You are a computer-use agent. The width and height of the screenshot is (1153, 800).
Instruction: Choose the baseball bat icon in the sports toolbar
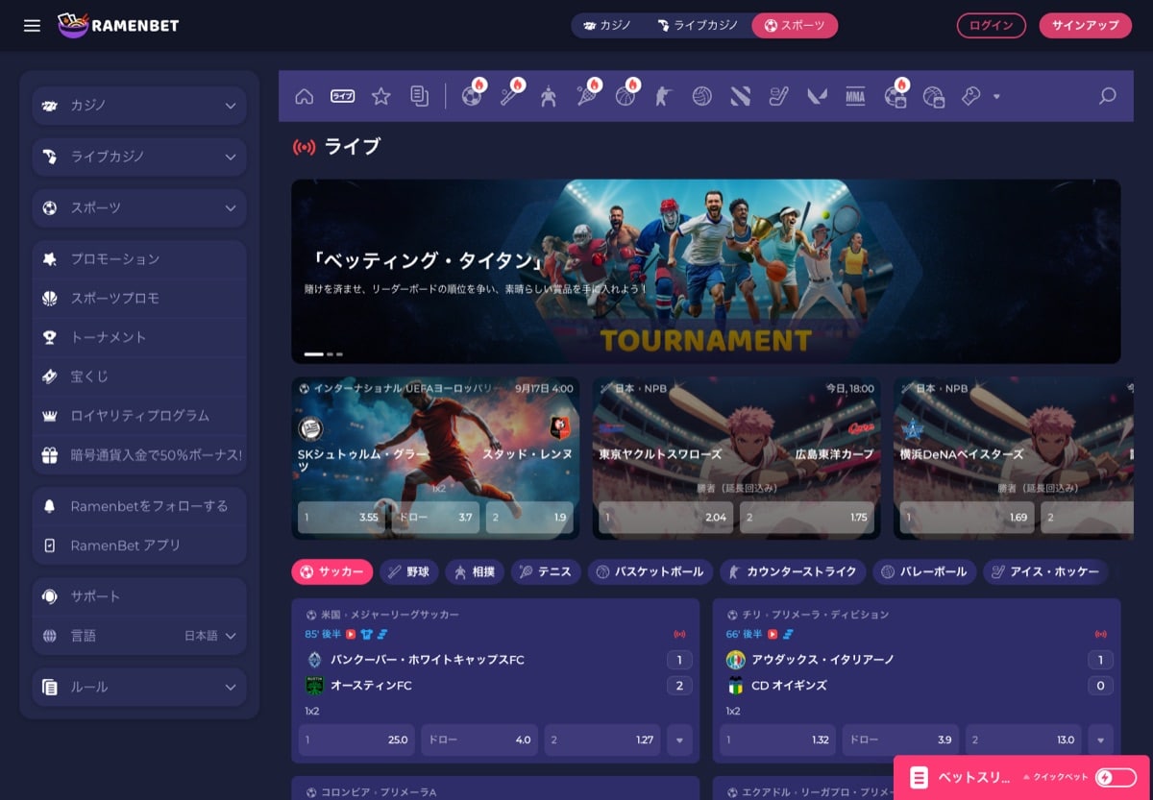(x=509, y=96)
